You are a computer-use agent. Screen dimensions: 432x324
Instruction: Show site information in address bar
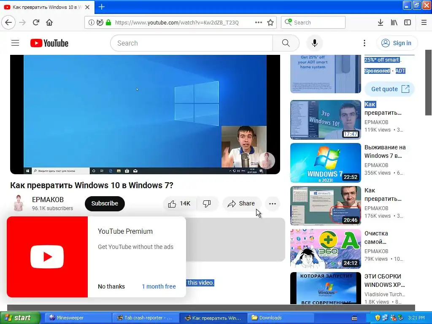point(91,23)
